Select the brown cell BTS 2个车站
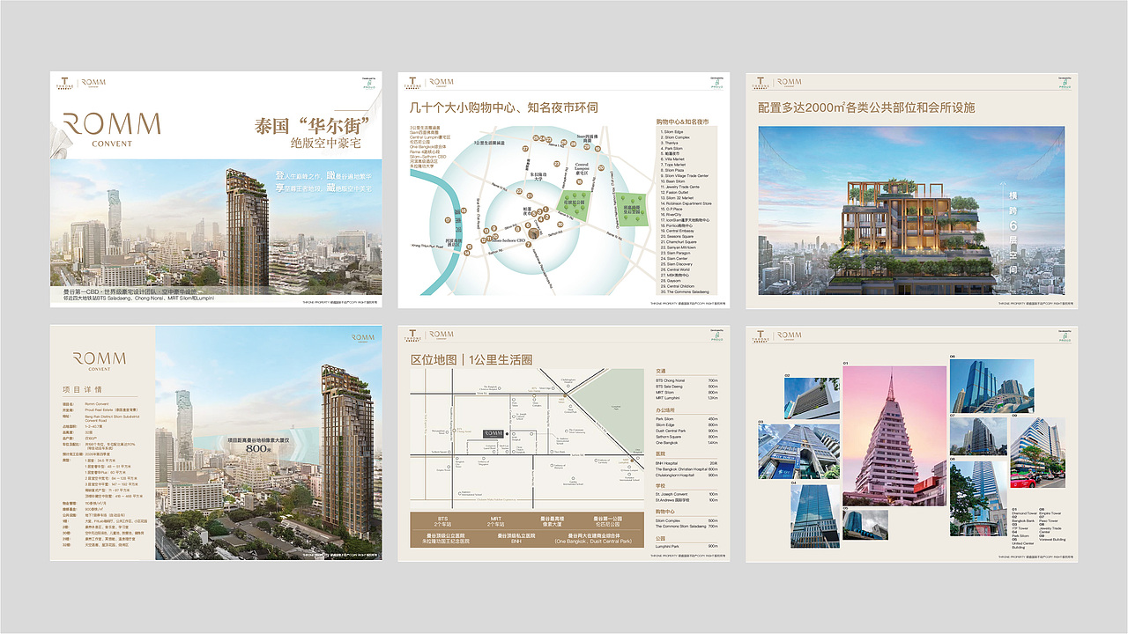The height and width of the screenshot is (634, 1128). [443, 521]
